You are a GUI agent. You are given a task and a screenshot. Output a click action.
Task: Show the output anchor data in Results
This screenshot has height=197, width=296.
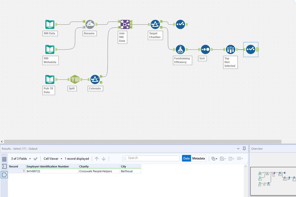(4, 175)
